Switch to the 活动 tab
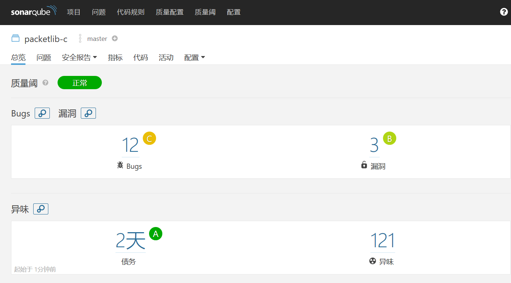 pos(166,57)
